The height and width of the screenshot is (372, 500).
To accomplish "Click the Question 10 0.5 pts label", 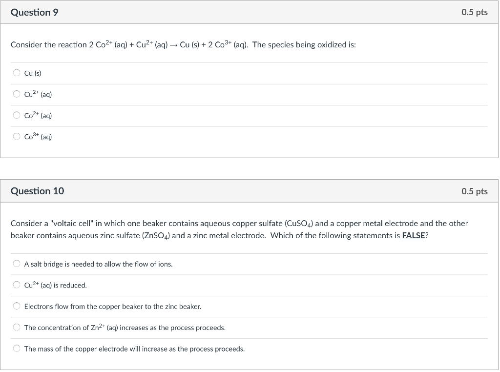I will (475, 191).
